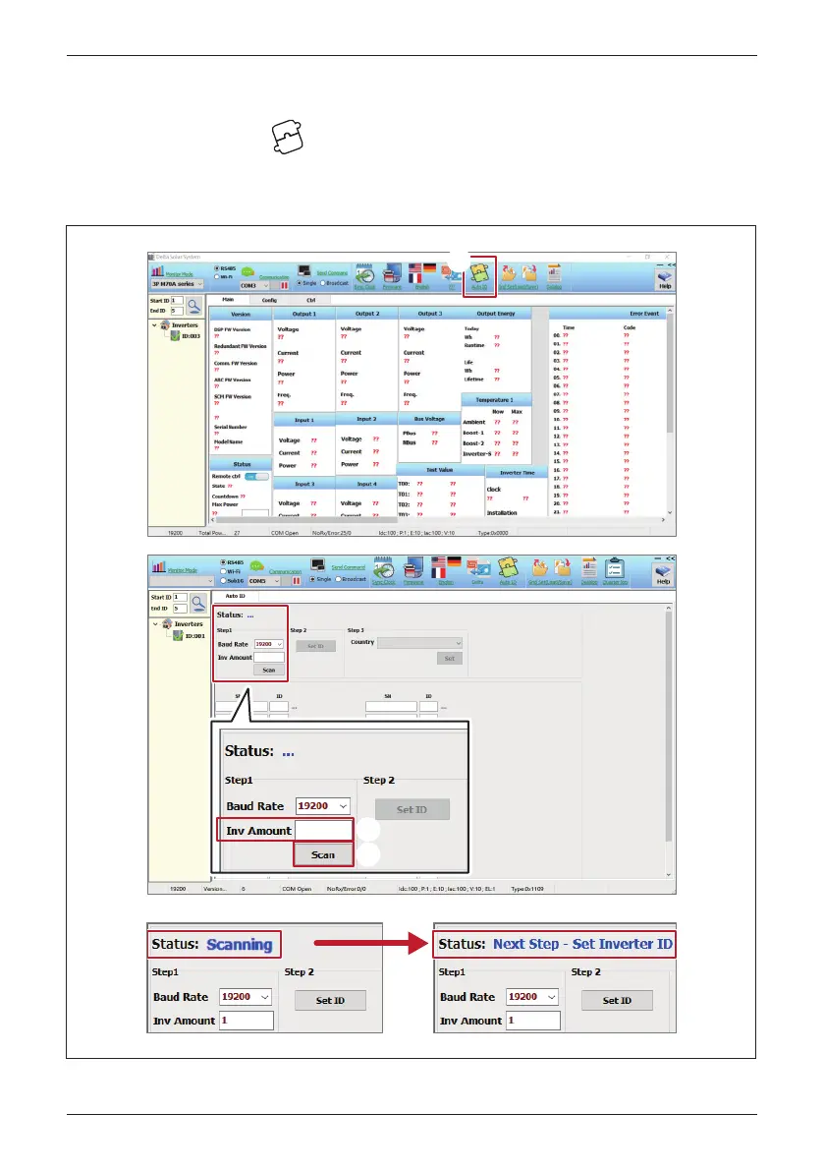Click magnifier search icon in Auto ID window
The image size is (824, 1171).
(x=197, y=602)
